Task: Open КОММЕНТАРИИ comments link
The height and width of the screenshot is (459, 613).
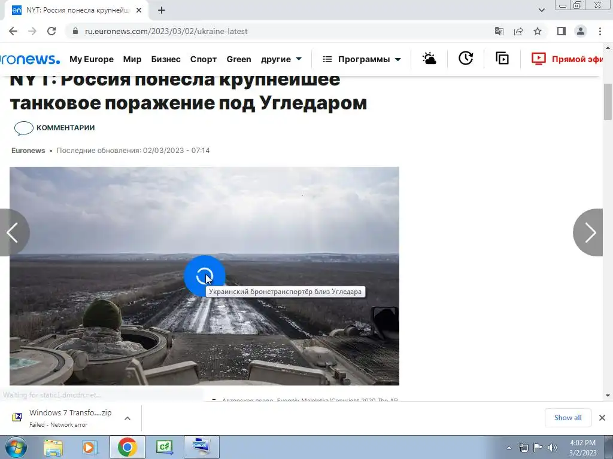Action: click(x=54, y=128)
